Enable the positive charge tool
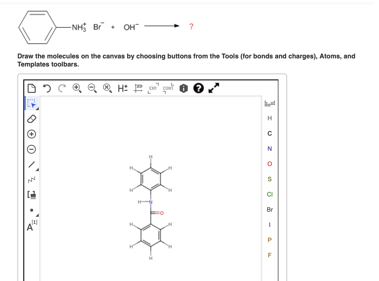 coord(31,134)
